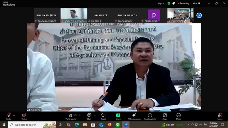Viewport: 228px width, 128px height.
Task: Open Microsoft Store from taskbar
Action: [x=93, y=125]
